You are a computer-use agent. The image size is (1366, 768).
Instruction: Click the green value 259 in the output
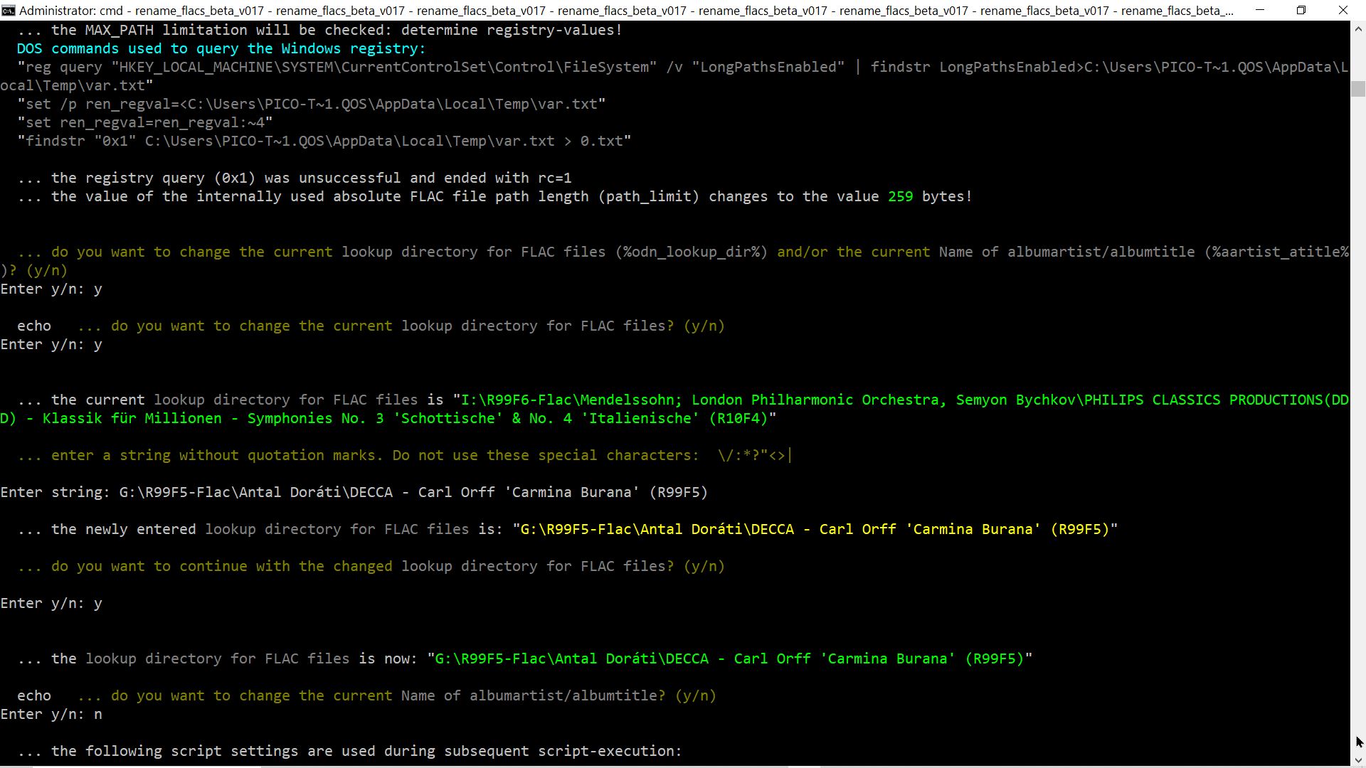click(900, 196)
